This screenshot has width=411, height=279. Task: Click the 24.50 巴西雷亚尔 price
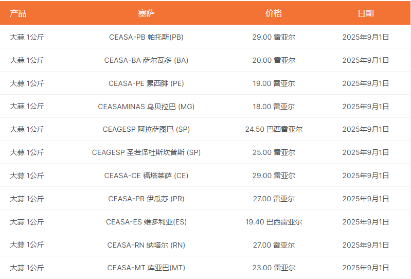tap(274, 129)
